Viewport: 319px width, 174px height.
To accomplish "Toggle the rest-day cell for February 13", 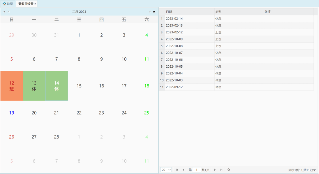I will click(x=34, y=86).
